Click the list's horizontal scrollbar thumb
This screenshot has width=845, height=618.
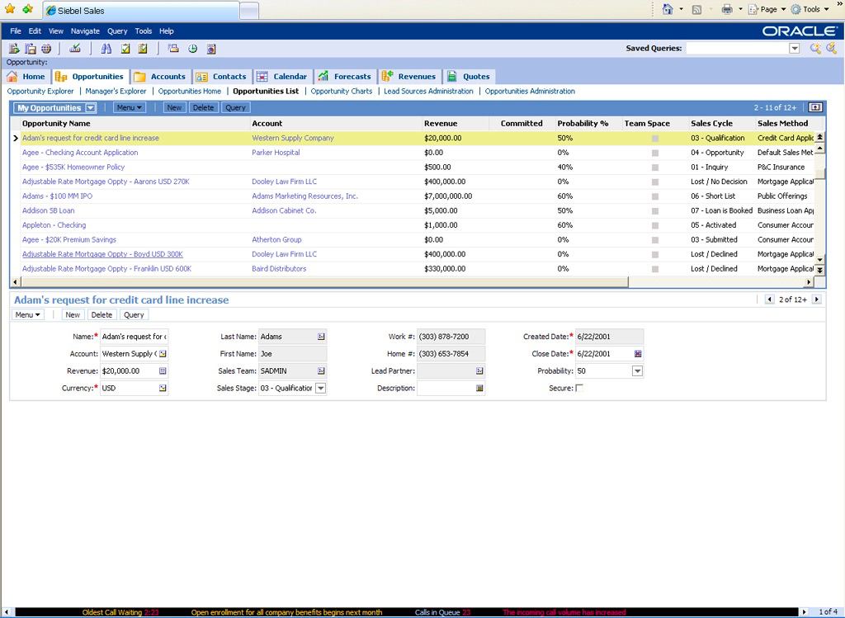coord(323,282)
